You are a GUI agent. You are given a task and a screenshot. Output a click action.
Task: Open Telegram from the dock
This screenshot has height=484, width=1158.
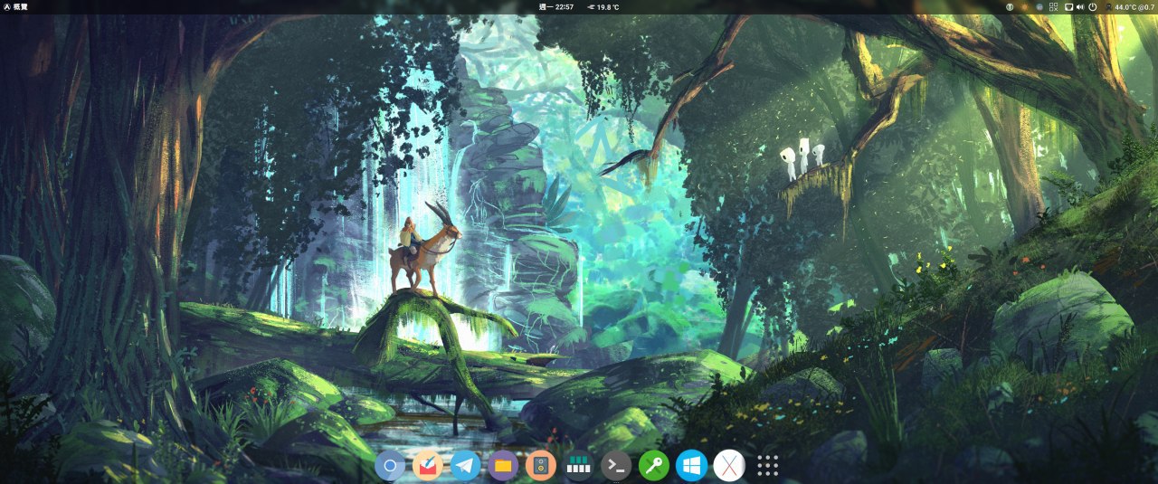pyautogui.click(x=465, y=466)
